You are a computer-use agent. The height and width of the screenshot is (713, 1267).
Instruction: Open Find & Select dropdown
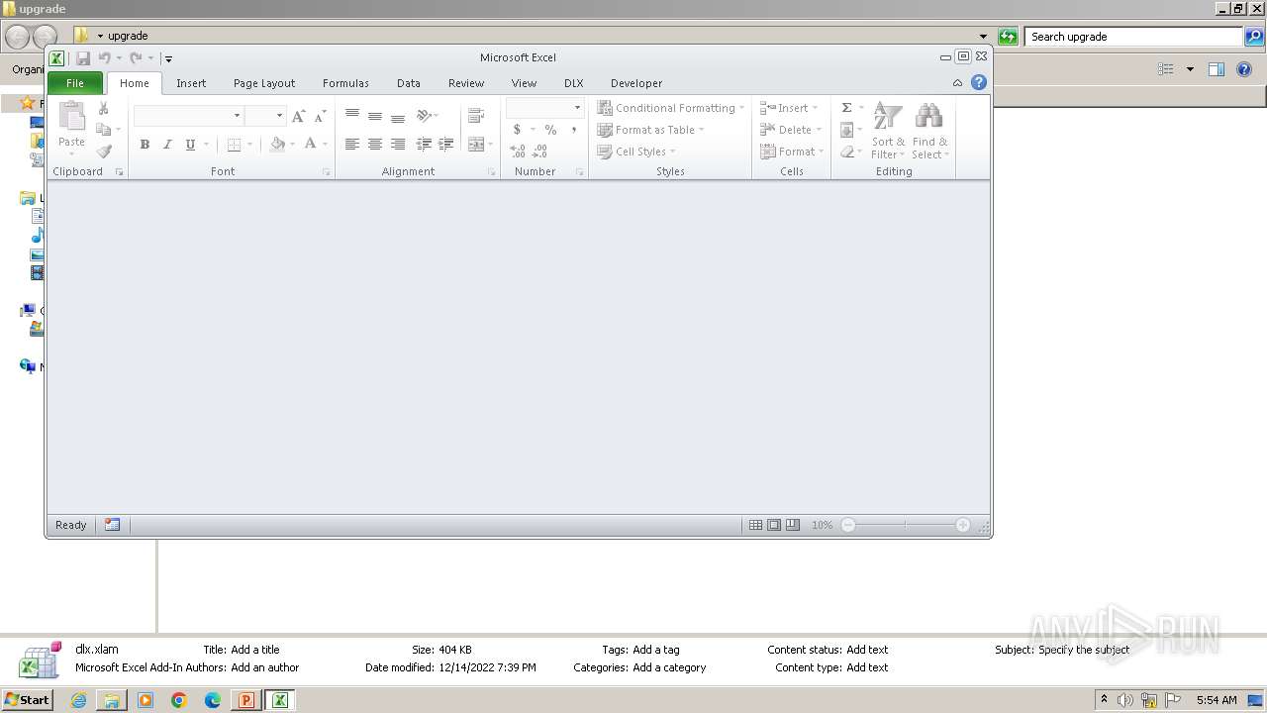(929, 131)
